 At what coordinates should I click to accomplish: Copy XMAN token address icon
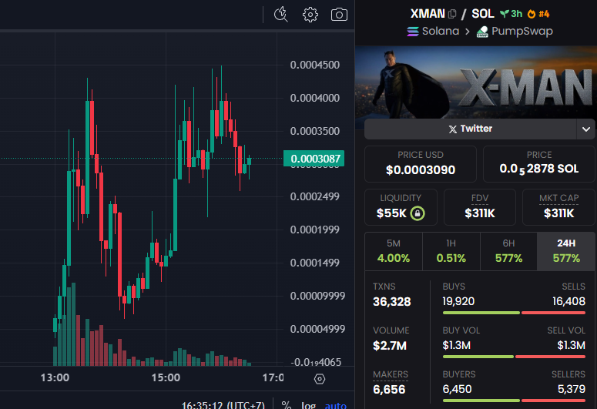(x=452, y=14)
